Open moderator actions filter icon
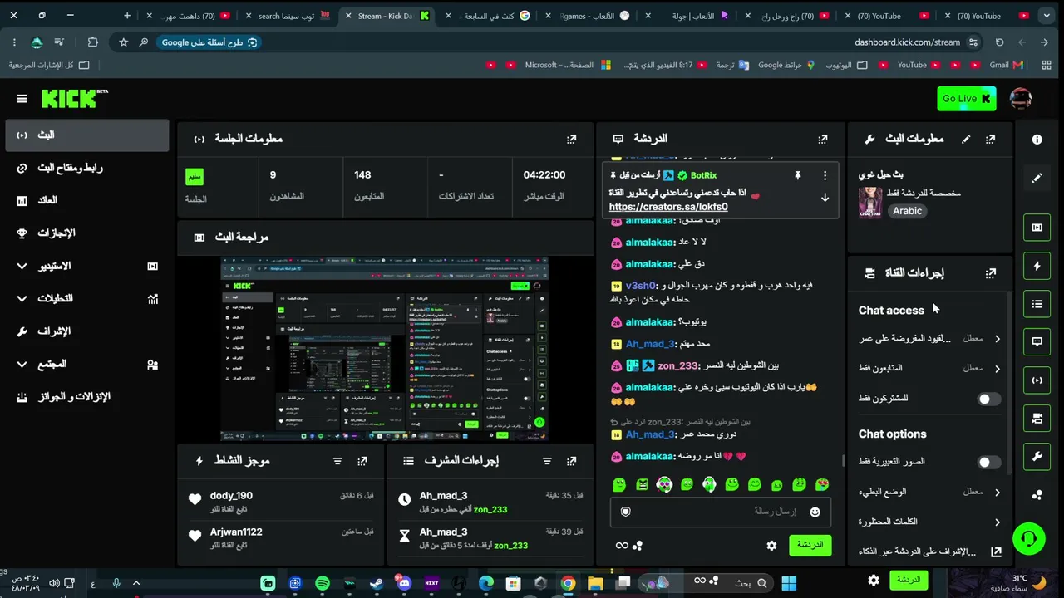 547,461
